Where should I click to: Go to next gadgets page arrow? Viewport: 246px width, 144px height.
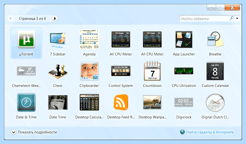[54, 19]
